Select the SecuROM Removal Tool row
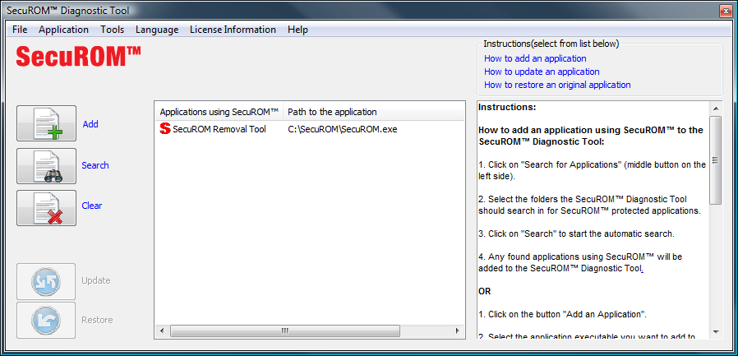Screen dimensions: 738x356 pyautogui.click(x=310, y=128)
